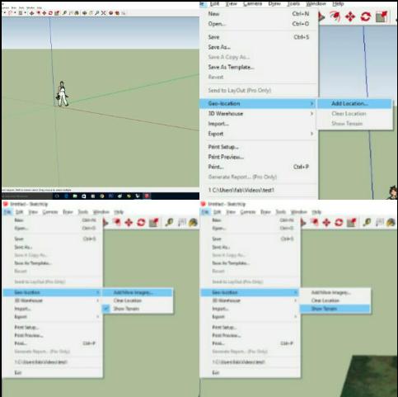
Task: Click Print Setup in top-right screenshot File menu
Action: (x=258, y=147)
